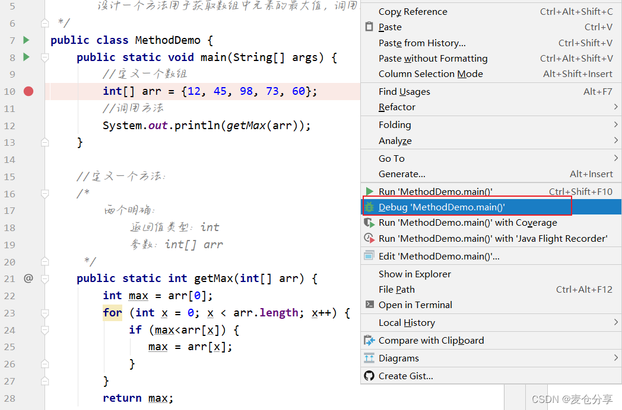Screen dimensions: 622x410
Task: Click the fold end marker on line 27
Action: pyautogui.click(x=45, y=381)
